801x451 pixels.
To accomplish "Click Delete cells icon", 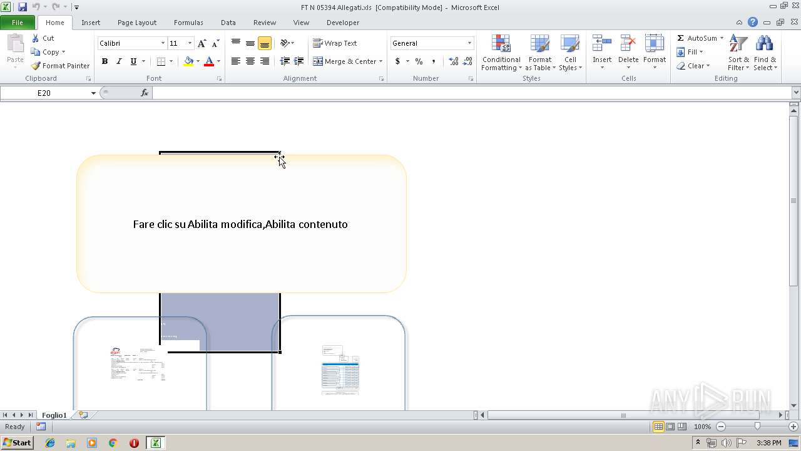I will click(x=628, y=43).
